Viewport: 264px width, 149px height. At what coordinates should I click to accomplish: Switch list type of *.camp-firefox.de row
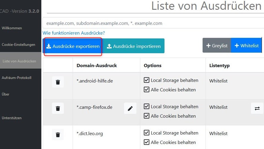tap(257, 108)
